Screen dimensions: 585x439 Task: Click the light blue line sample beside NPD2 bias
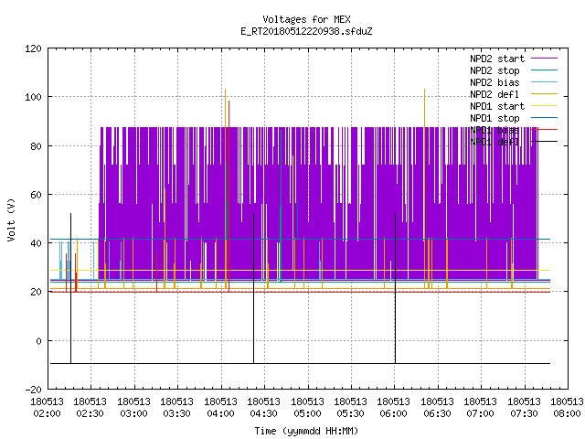544,82
